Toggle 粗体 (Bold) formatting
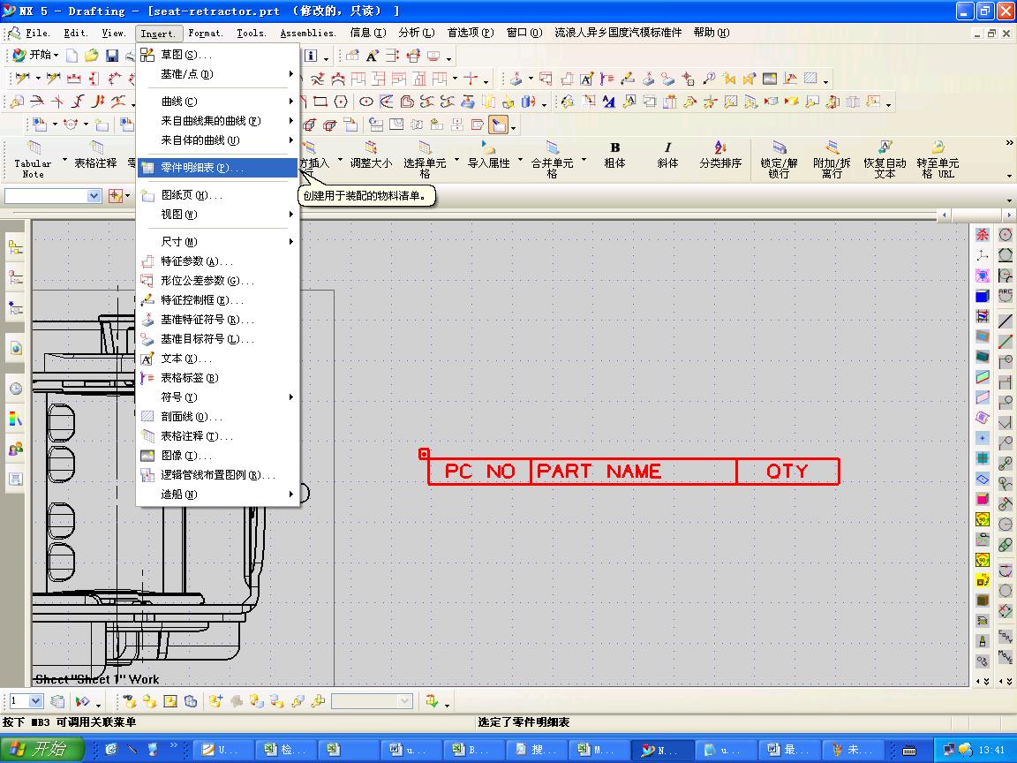 tap(614, 155)
